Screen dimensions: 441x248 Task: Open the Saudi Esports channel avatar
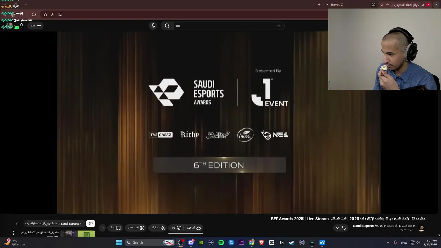421,228
